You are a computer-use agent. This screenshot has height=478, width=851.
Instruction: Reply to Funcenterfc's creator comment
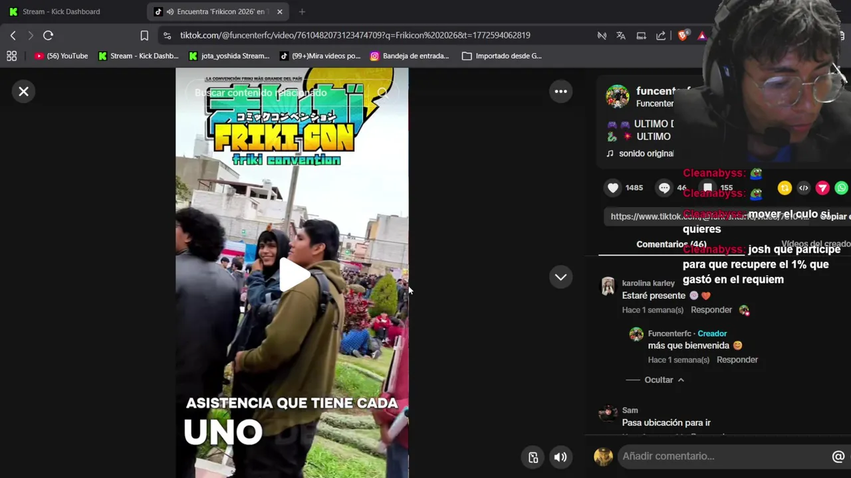737,360
